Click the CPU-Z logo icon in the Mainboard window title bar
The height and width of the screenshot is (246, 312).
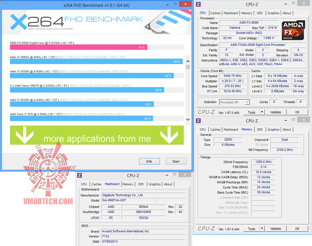(x=79, y=175)
